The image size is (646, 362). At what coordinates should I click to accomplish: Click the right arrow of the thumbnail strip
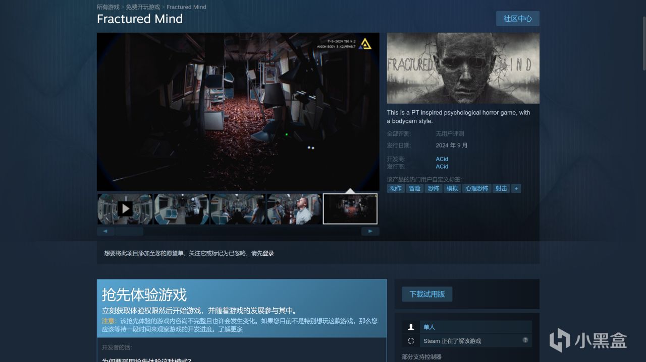tap(370, 232)
